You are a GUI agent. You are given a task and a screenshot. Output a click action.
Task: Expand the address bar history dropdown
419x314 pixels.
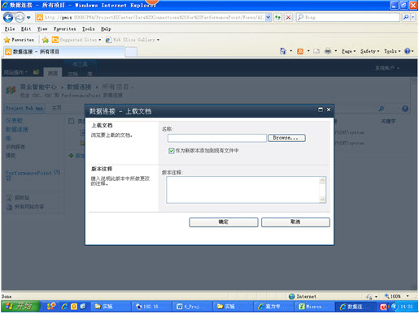click(x=268, y=17)
